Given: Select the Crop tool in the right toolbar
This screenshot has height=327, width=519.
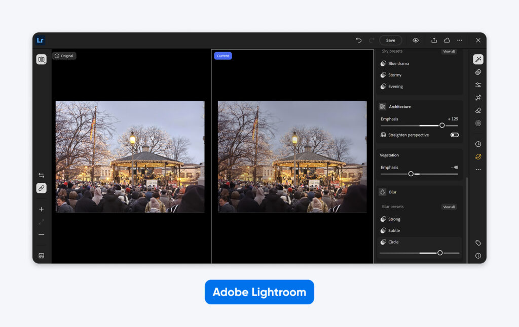Looking at the screenshot, I should (x=478, y=97).
